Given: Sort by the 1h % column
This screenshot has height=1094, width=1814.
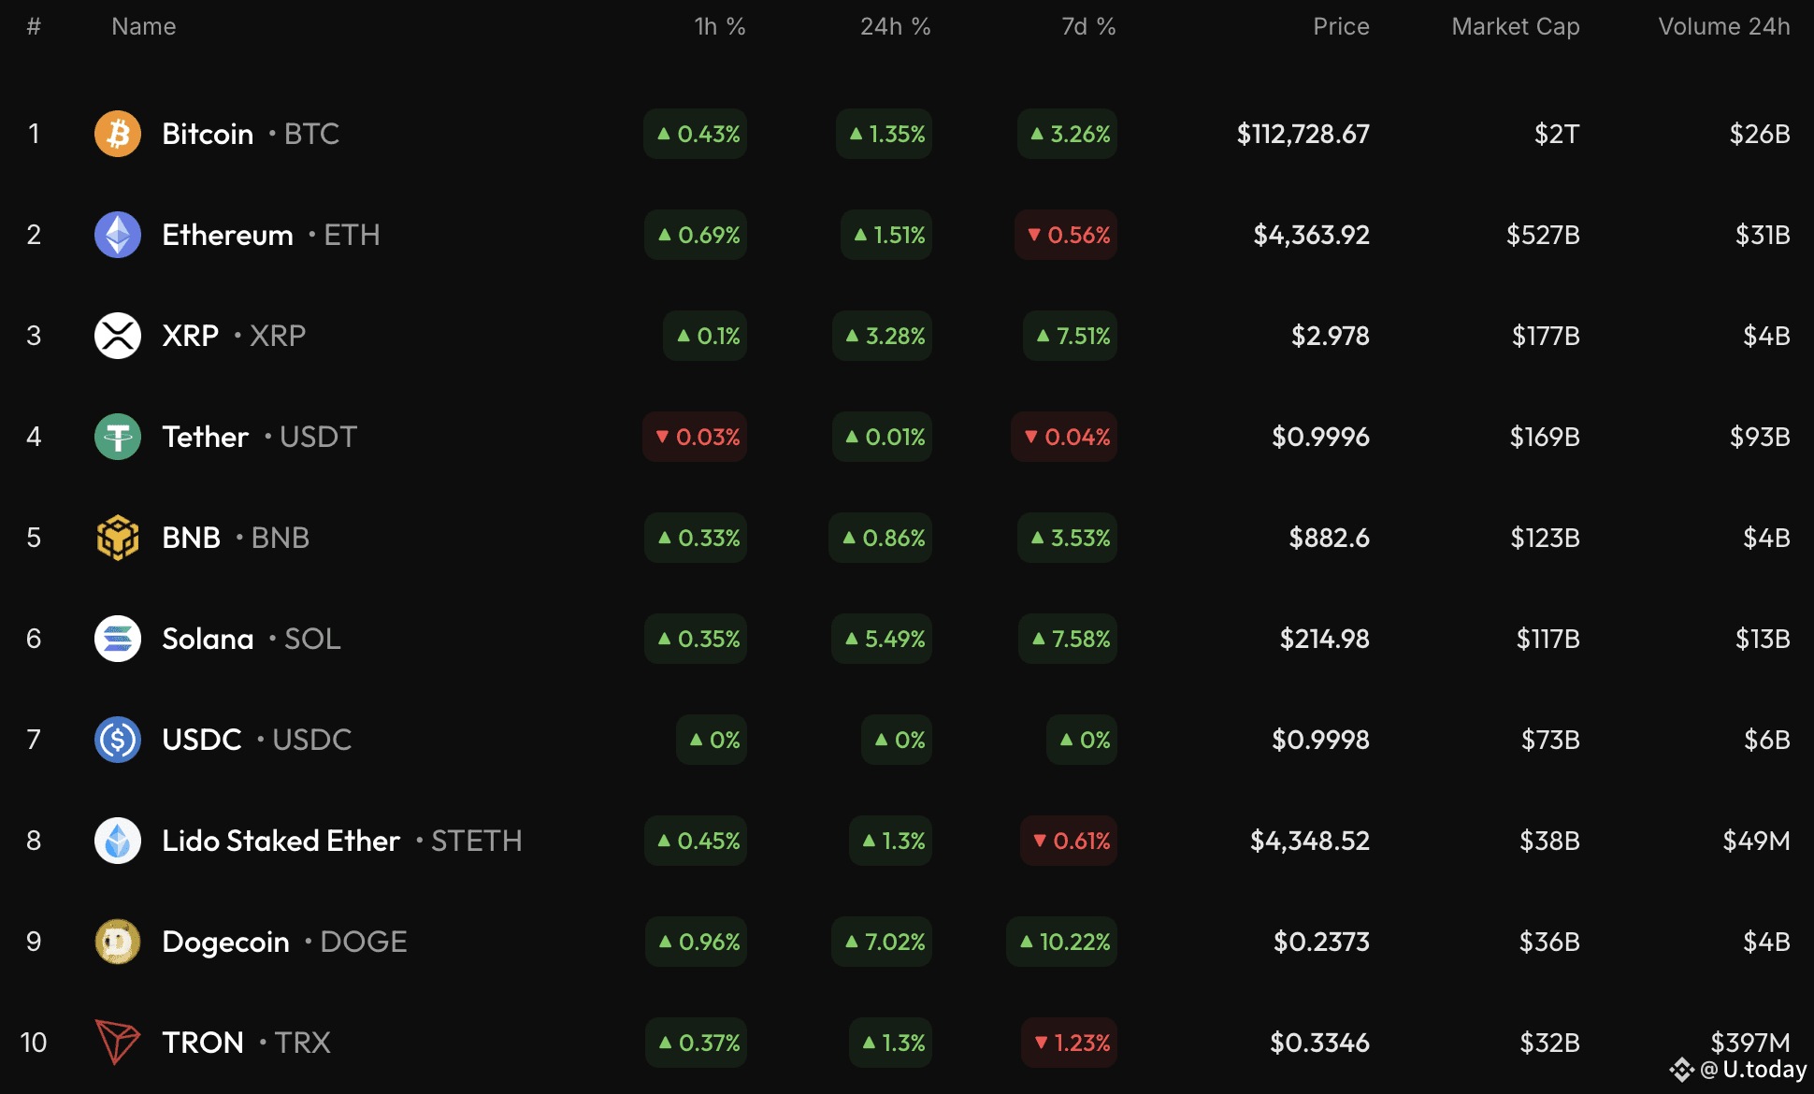Looking at the screenshot, I should 720,26.
